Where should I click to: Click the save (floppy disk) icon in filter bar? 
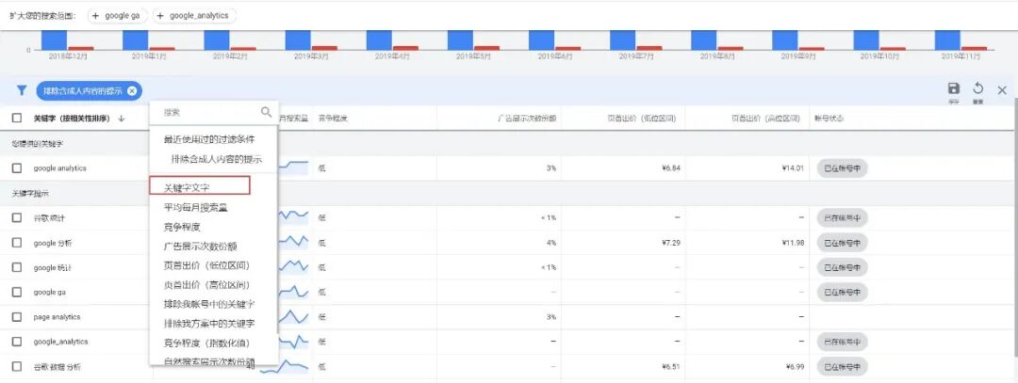954,88
